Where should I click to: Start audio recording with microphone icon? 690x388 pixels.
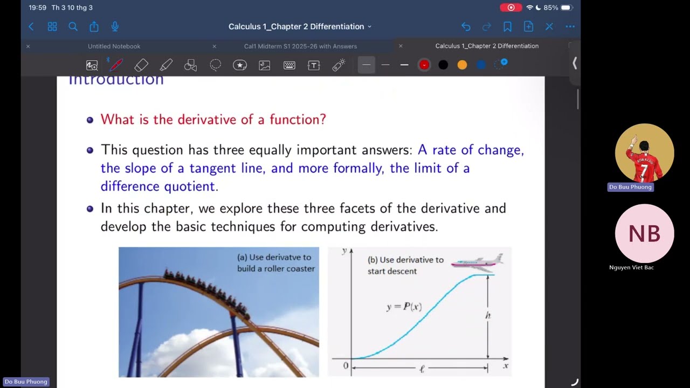coord(115,26)
